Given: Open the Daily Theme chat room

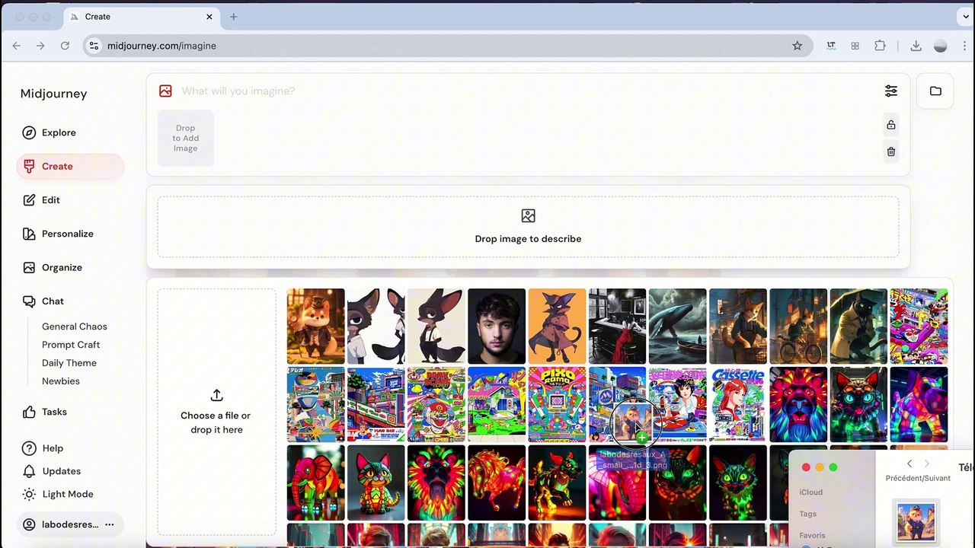Looking at the screenshot, I should (69, 363).
